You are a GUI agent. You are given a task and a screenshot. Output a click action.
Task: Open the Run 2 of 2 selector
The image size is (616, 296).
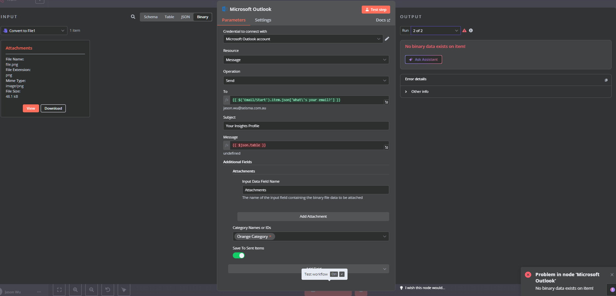[x=435, y=30]
